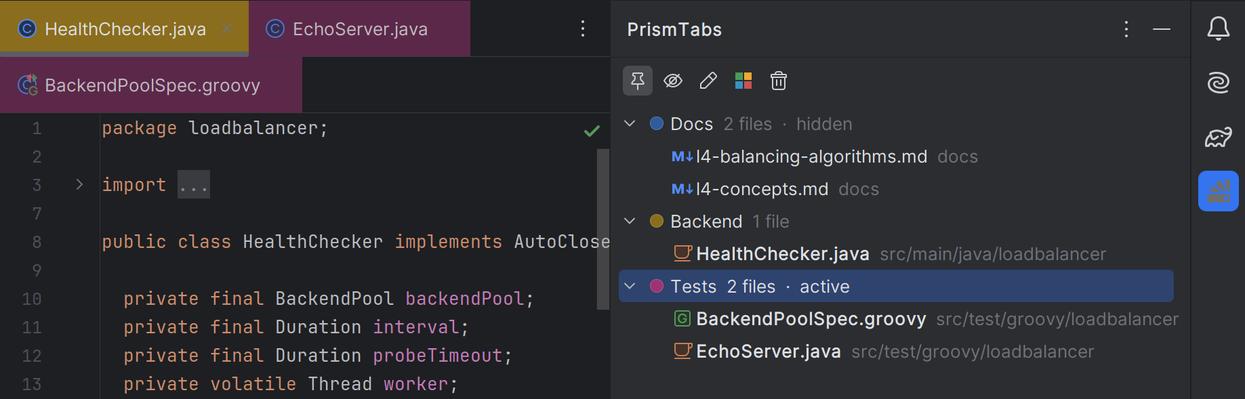
Task: Switch to the HealthChecker.java editor tab
Action: point(125,28)
